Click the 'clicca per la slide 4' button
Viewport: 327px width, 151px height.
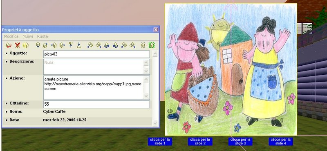[x=281, y=142]
